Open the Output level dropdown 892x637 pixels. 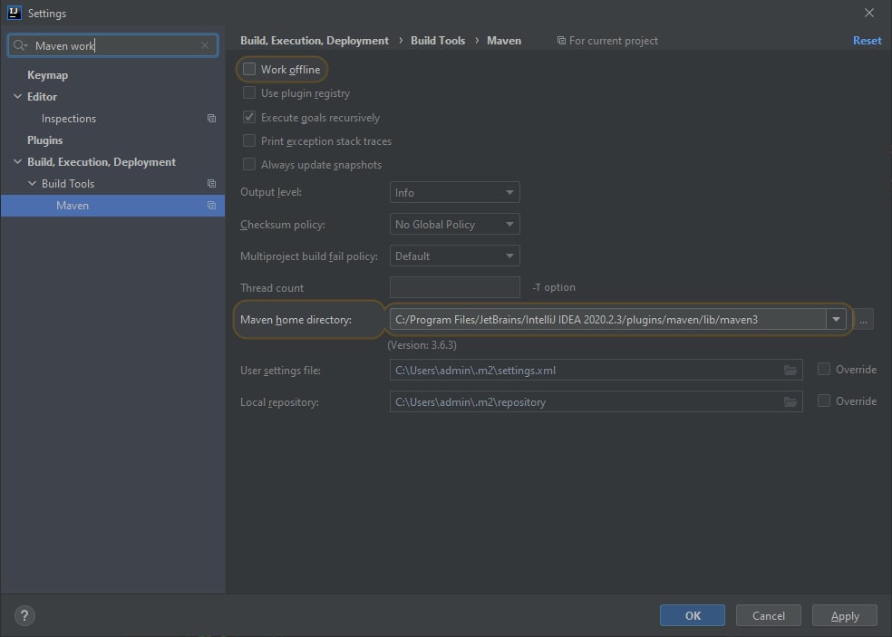(x=454, y=192)
